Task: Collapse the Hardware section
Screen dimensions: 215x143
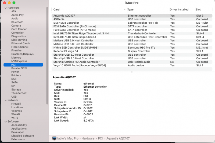Action: [6, 8]
